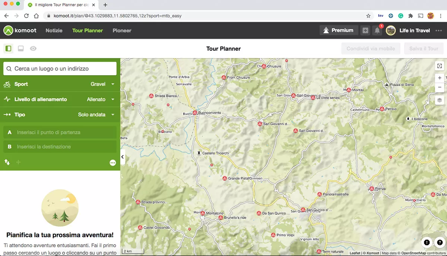This screenshot has width=447, height=256.
Task: Select the Montisi highlight marker
Action: [x=348, y=90]
